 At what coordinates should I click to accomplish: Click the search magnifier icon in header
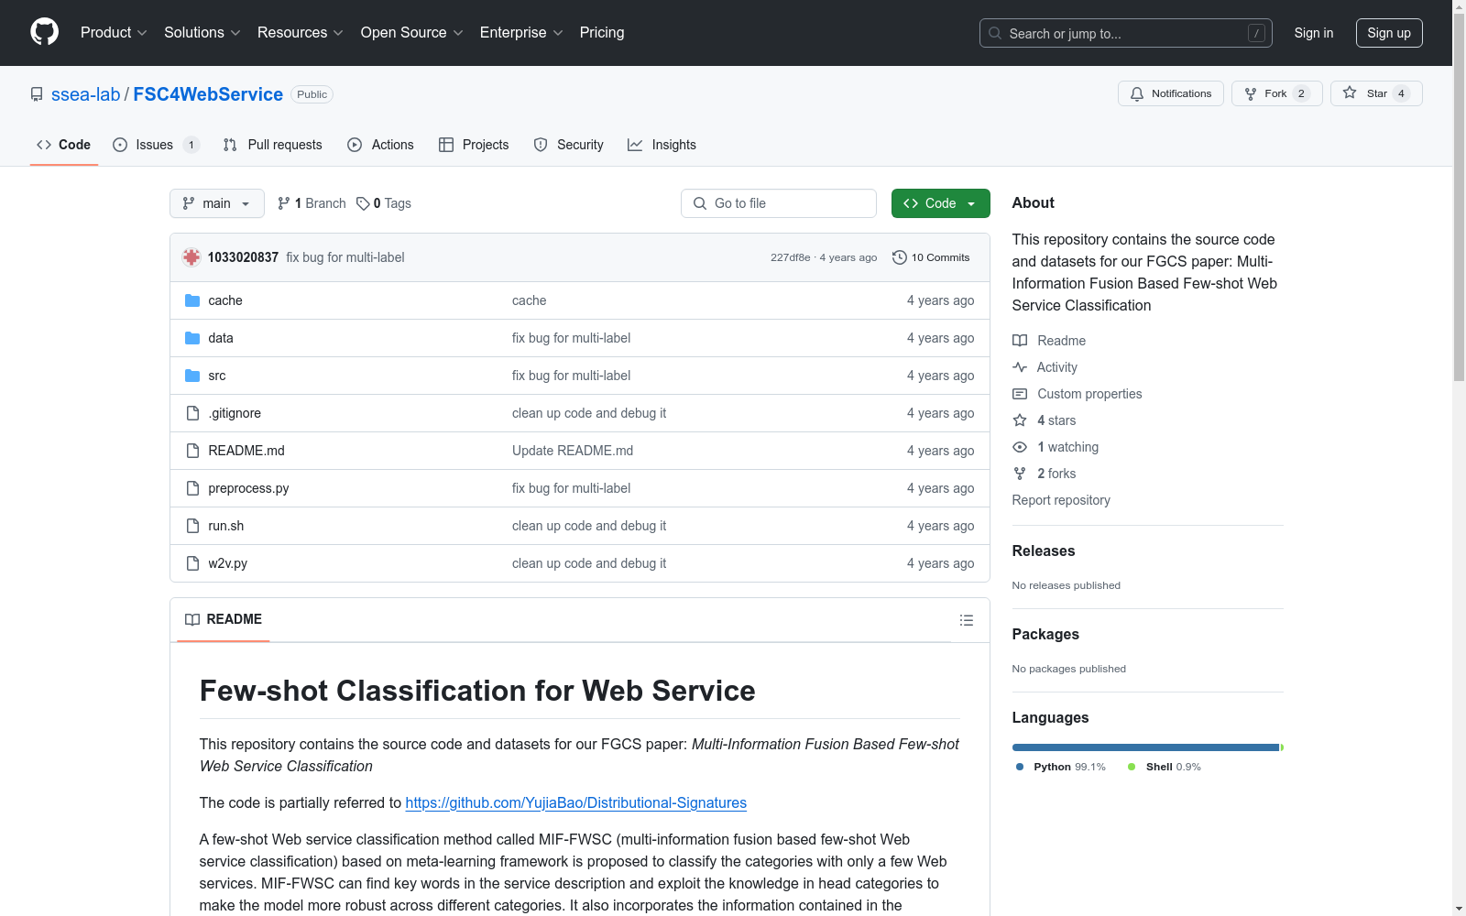tap(995, 33)
